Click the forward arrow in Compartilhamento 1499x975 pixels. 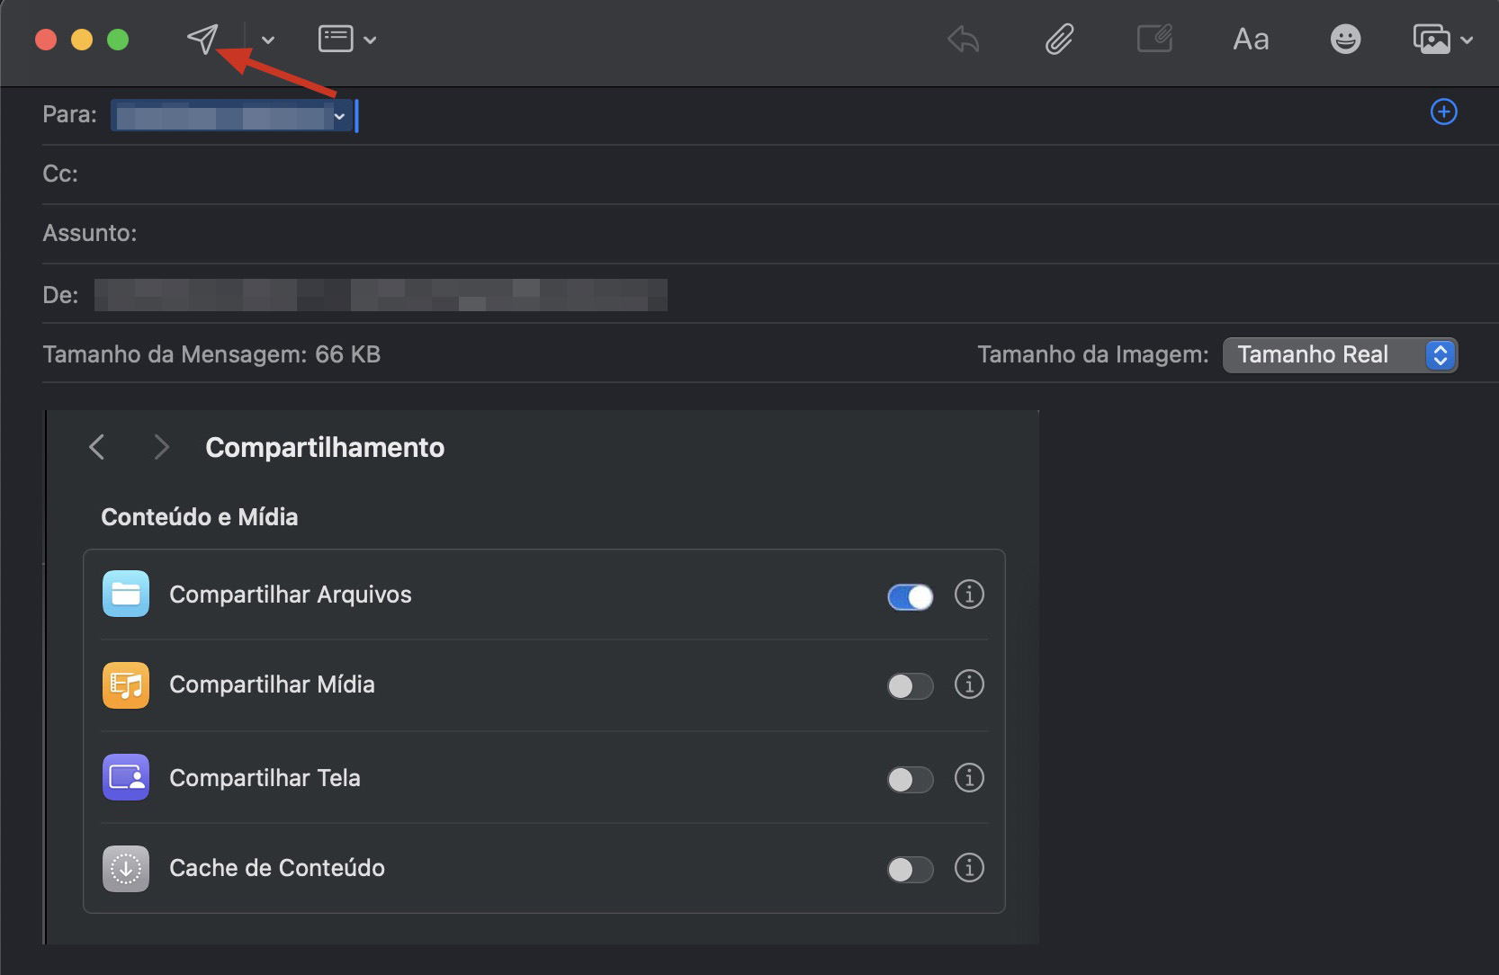(162, 447)
